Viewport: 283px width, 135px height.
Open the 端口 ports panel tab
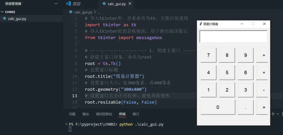(136, 114)
